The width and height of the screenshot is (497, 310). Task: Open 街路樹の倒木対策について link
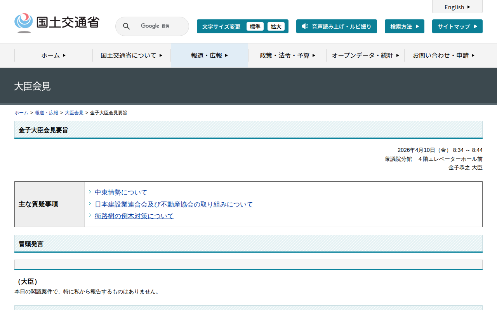point(134,216)
